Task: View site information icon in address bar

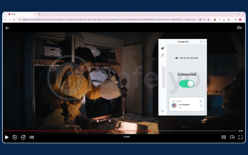Action: point(20,20)
